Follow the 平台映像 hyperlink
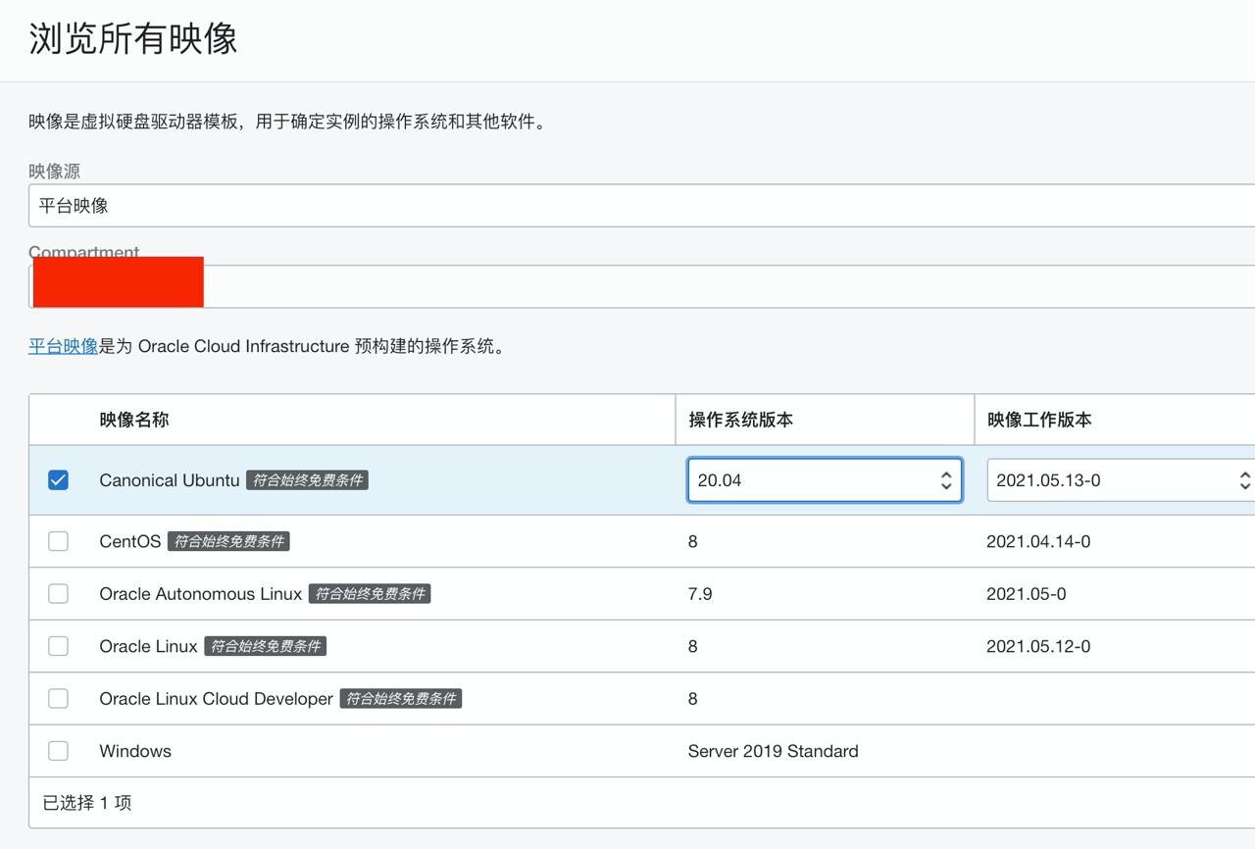This screenshot has height=849, width=1255. (64, 346)
